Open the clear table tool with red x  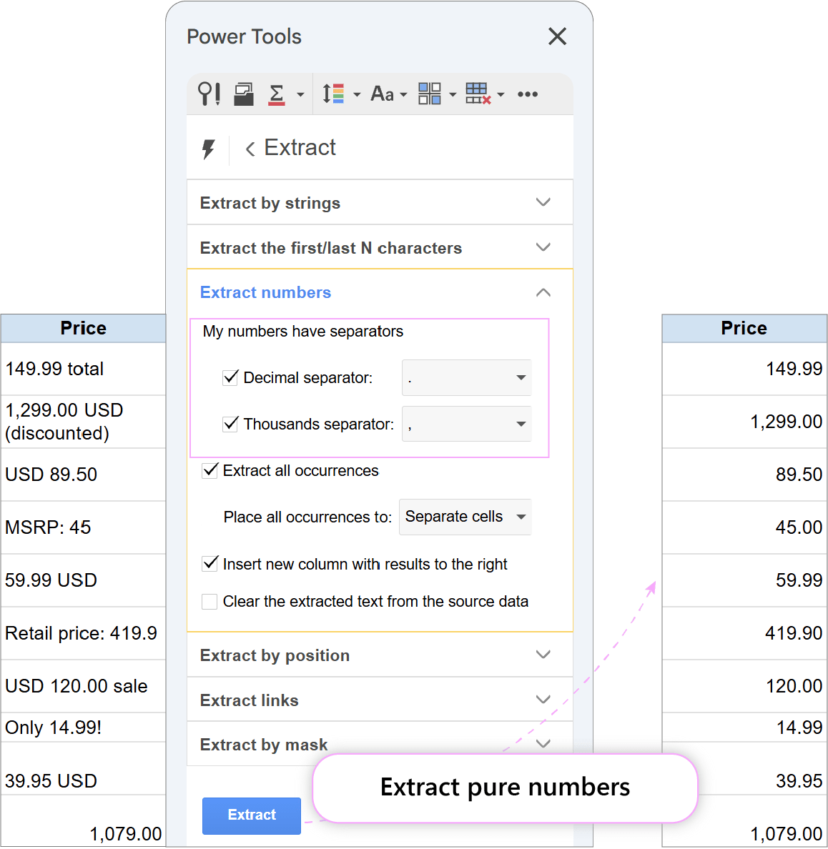coord(478,94)
